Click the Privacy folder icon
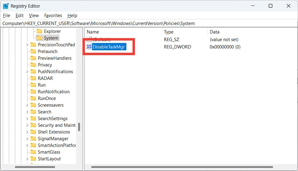 (x=33, y=65)
